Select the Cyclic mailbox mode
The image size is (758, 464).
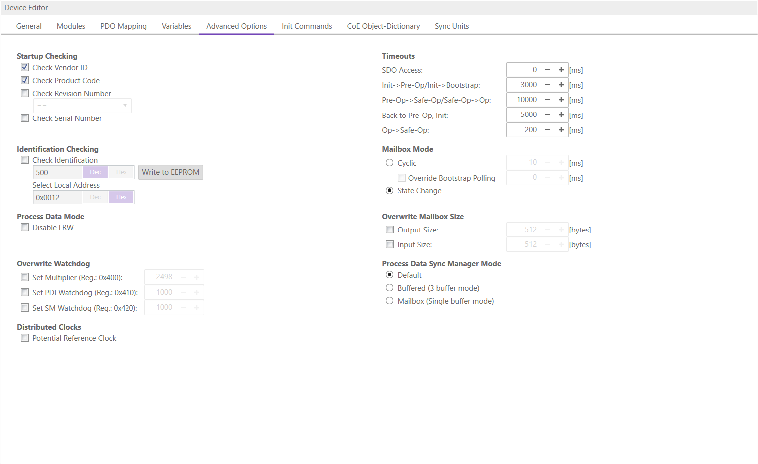389,162
